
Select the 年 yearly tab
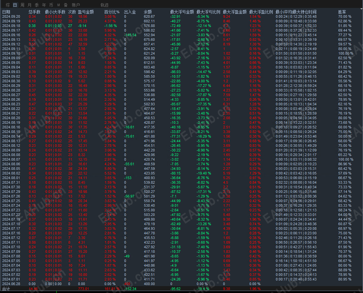[44, 5]
